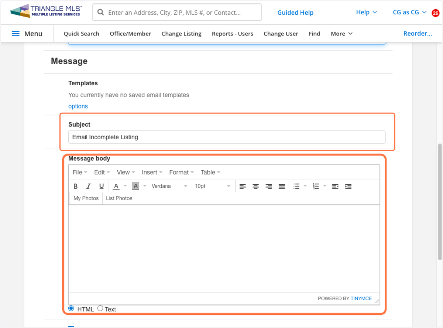
Task: Apply bold formatting in message editor
Action: tap(76, 186)
